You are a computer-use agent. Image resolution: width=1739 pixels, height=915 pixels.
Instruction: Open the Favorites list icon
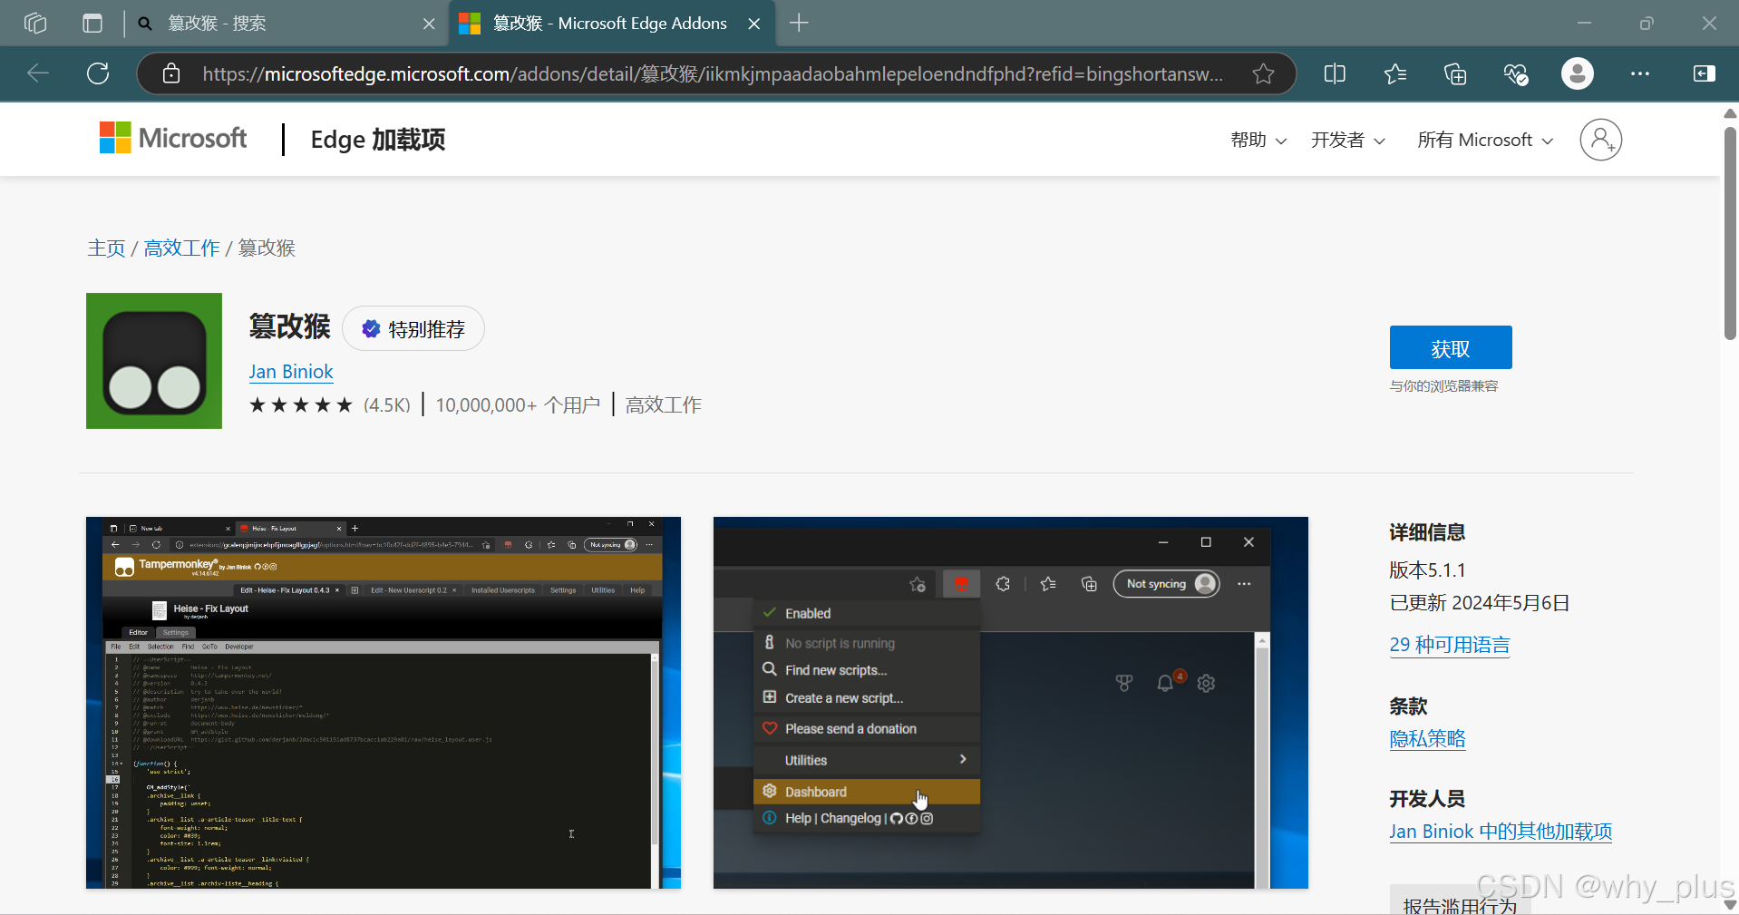click(1395, 73)
